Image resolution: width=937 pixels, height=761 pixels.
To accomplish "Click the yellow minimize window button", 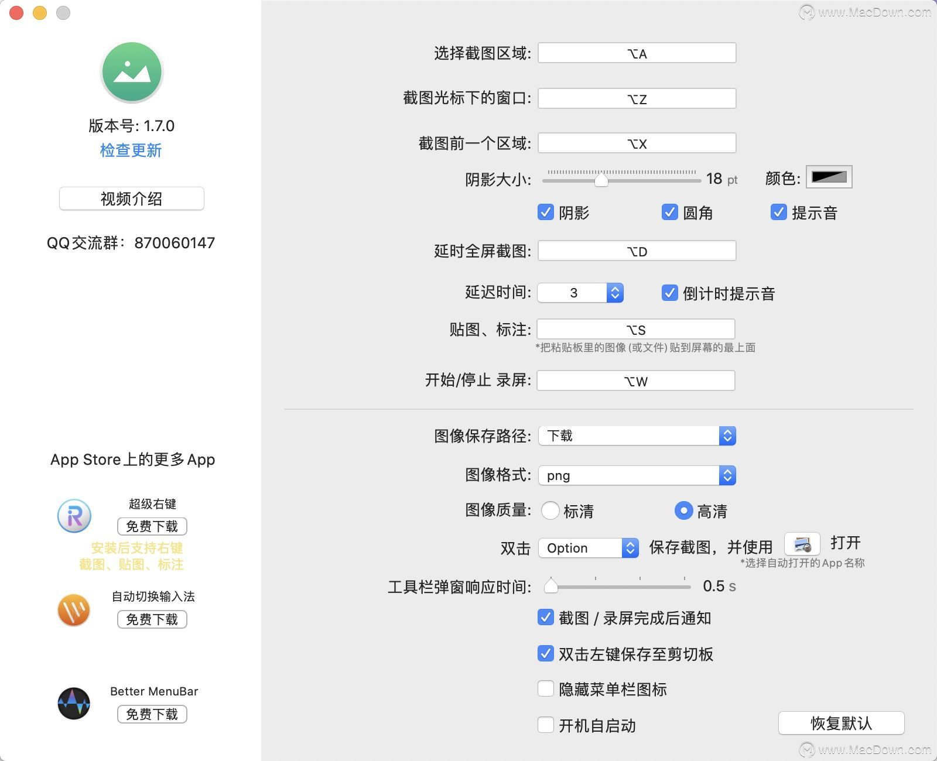I will coord(40,12).
